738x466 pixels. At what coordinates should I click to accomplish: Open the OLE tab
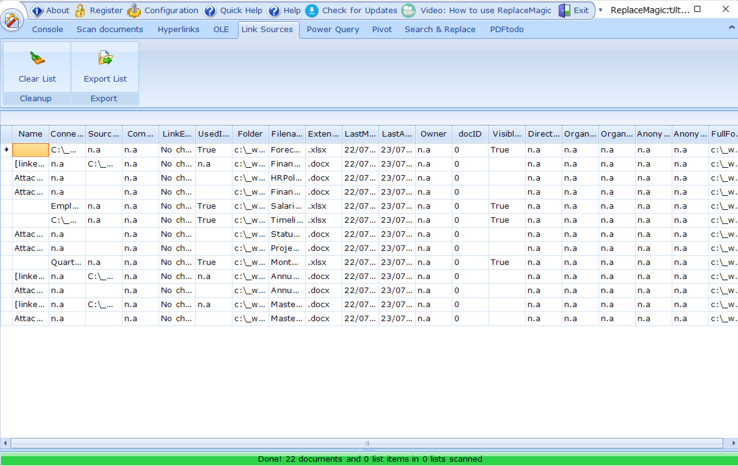coord(221,29)
